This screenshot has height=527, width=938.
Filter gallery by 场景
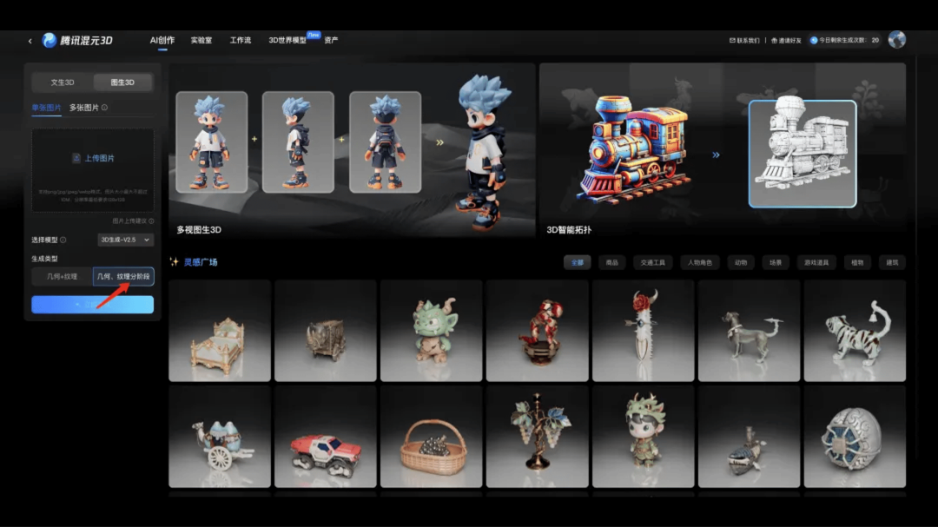[776, 262]
